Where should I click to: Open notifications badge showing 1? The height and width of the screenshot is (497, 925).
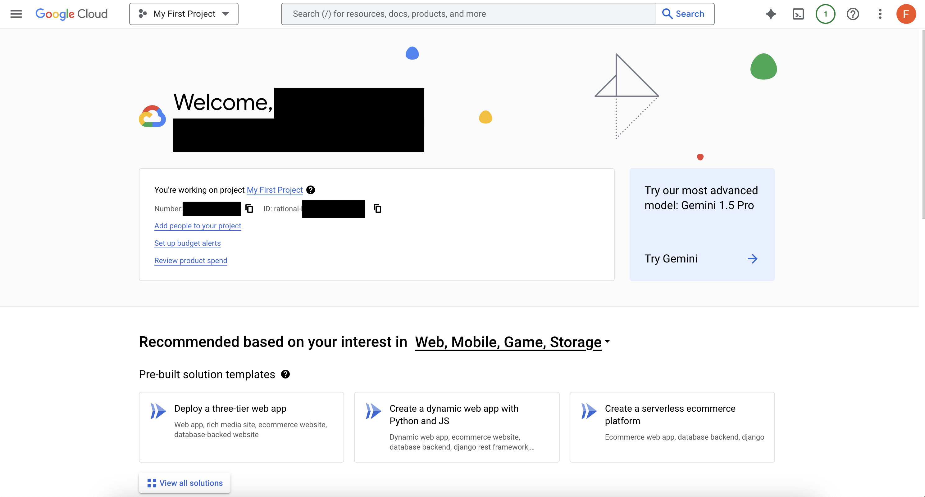click(x=825, y=14)
